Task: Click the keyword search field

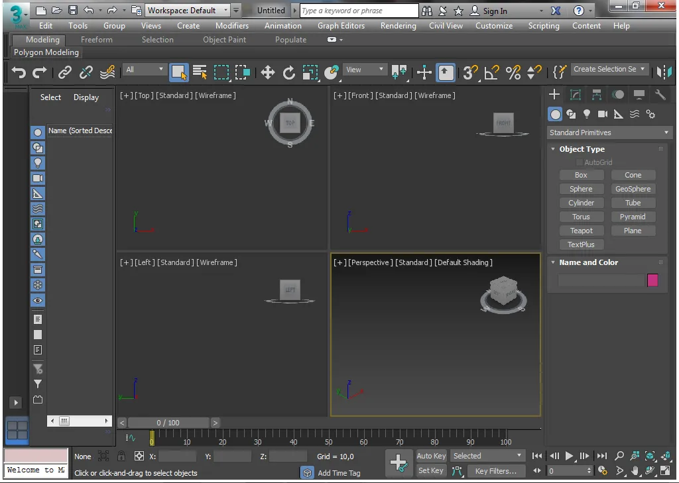Action: 359,11
